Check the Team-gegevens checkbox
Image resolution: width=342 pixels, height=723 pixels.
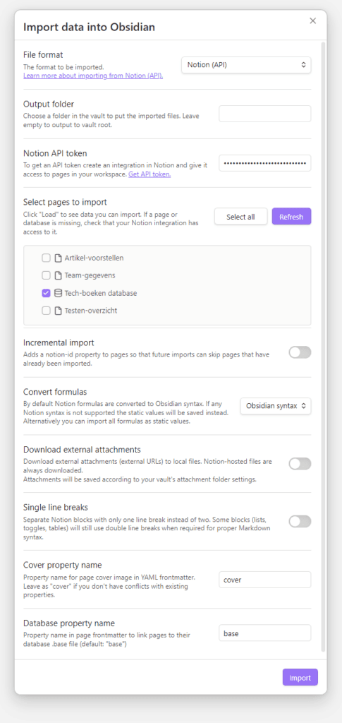tap(46, 275)
